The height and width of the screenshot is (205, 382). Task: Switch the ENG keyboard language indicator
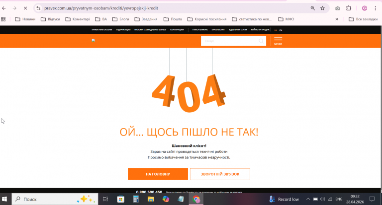(x=339, y=199)
